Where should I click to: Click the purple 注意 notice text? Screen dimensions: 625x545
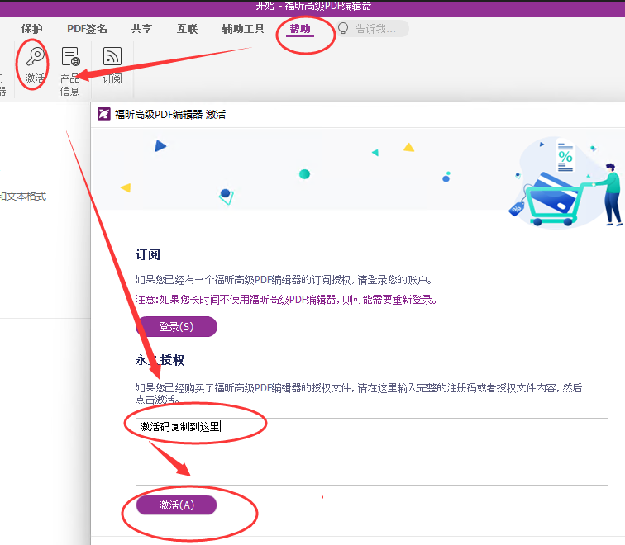pos(286,300)
